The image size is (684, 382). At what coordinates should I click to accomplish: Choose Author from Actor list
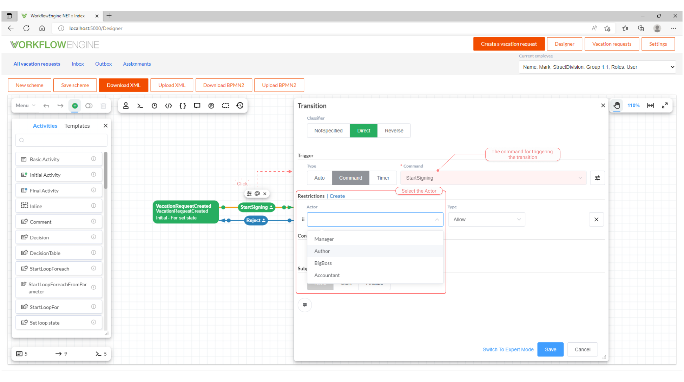click(x=375, y=251)
